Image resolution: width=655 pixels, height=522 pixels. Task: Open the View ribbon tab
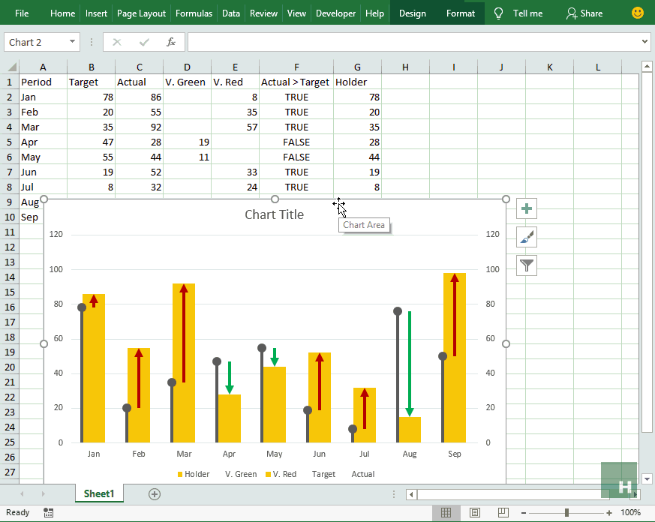click(x=296, y=13)
